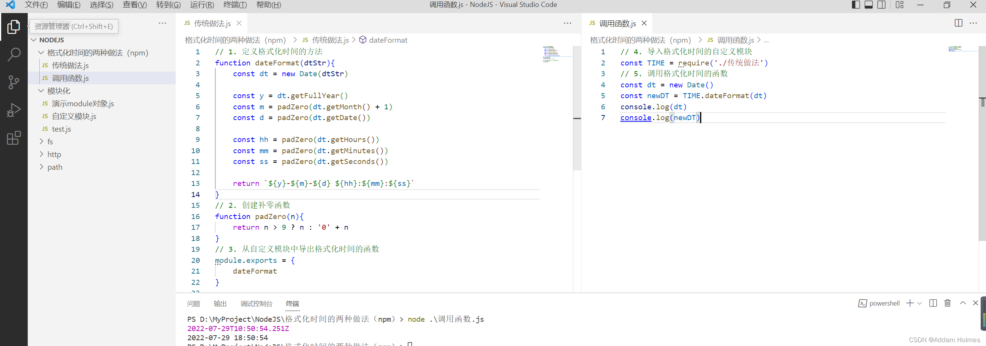Open the Explorer view in activity bar
This screenshot has height=346, width=986.
13,27
